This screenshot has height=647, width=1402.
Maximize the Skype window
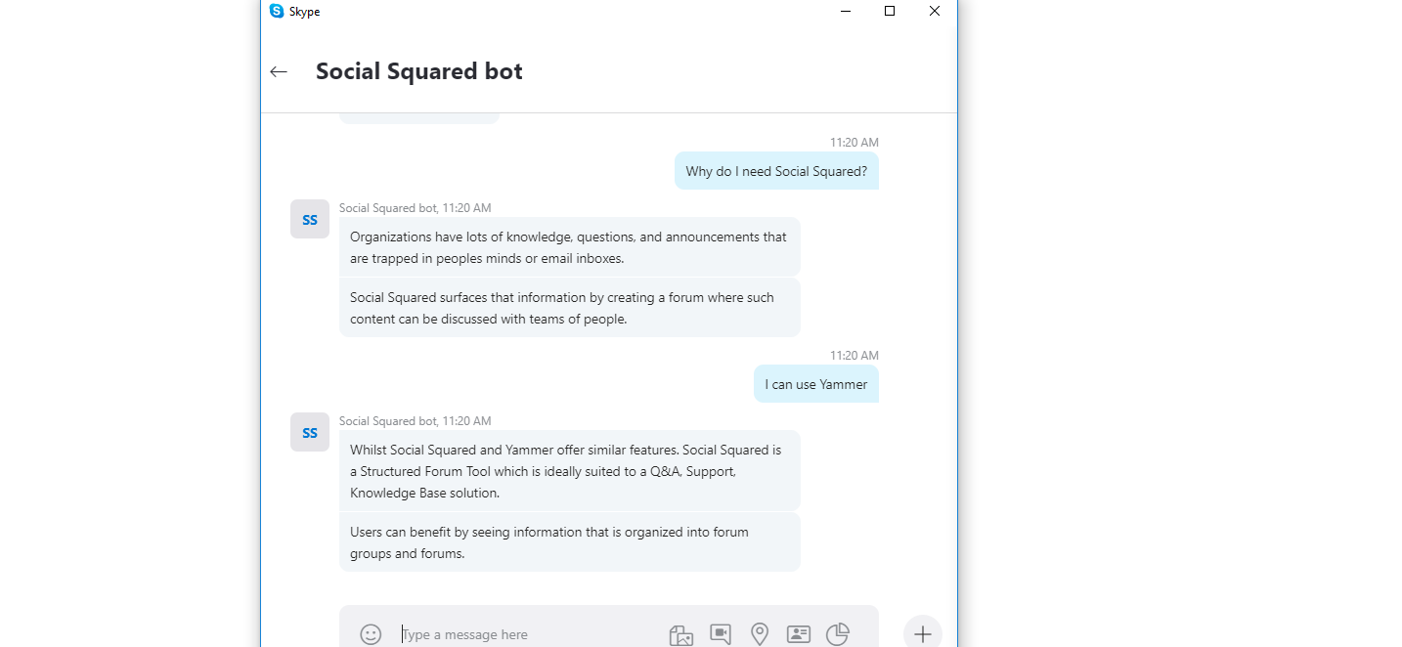pyautogui.click(x=890, y=12)
